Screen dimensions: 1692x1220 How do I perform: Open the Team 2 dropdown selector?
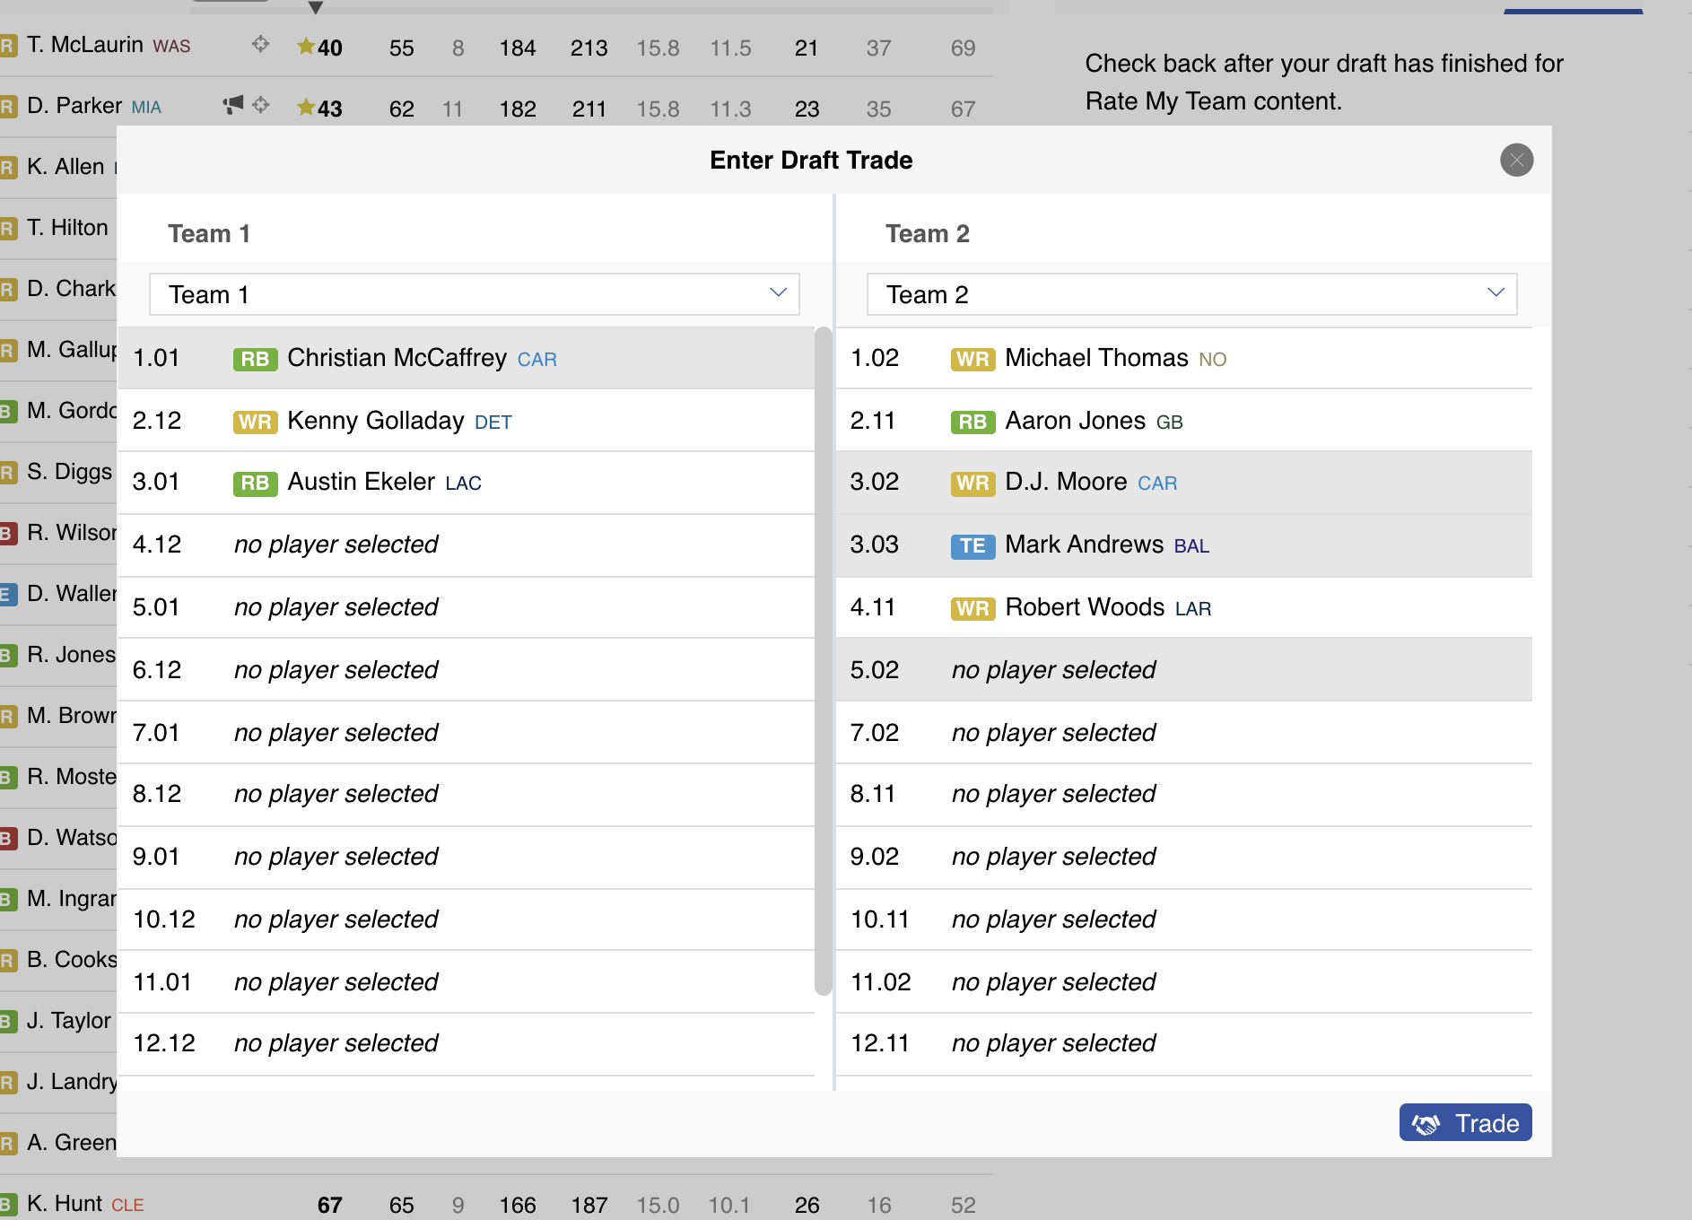[x=1191, y=294]
